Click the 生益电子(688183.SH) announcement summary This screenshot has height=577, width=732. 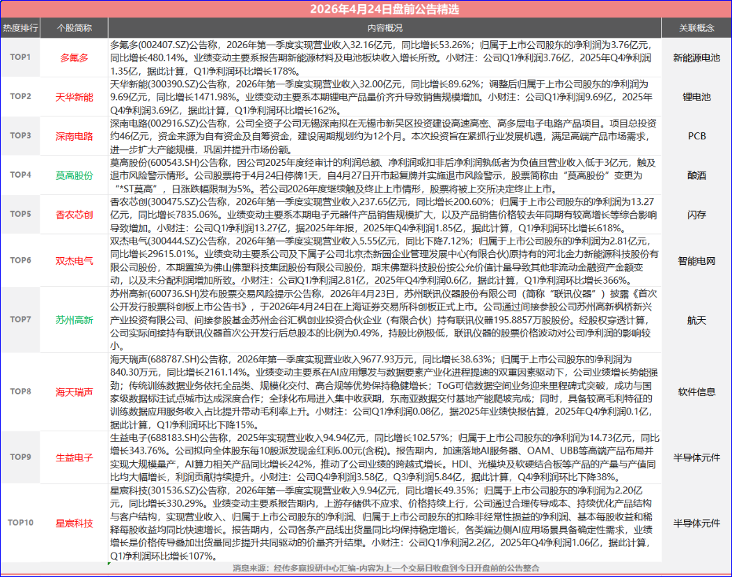[384, 457]
